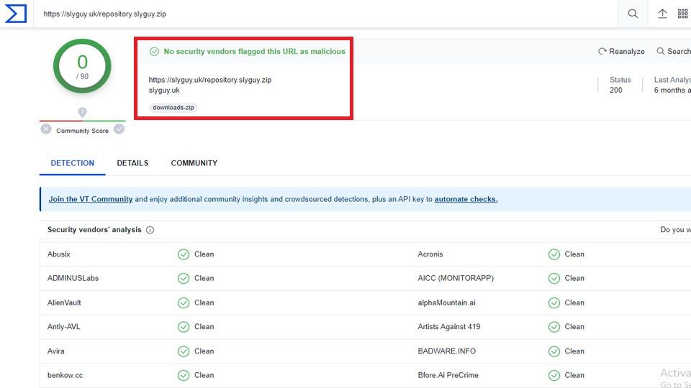Viewport: 691px width, 388px height.
Task: Click the Antiy-AVL Clean check icon
Action: [184, 327]
